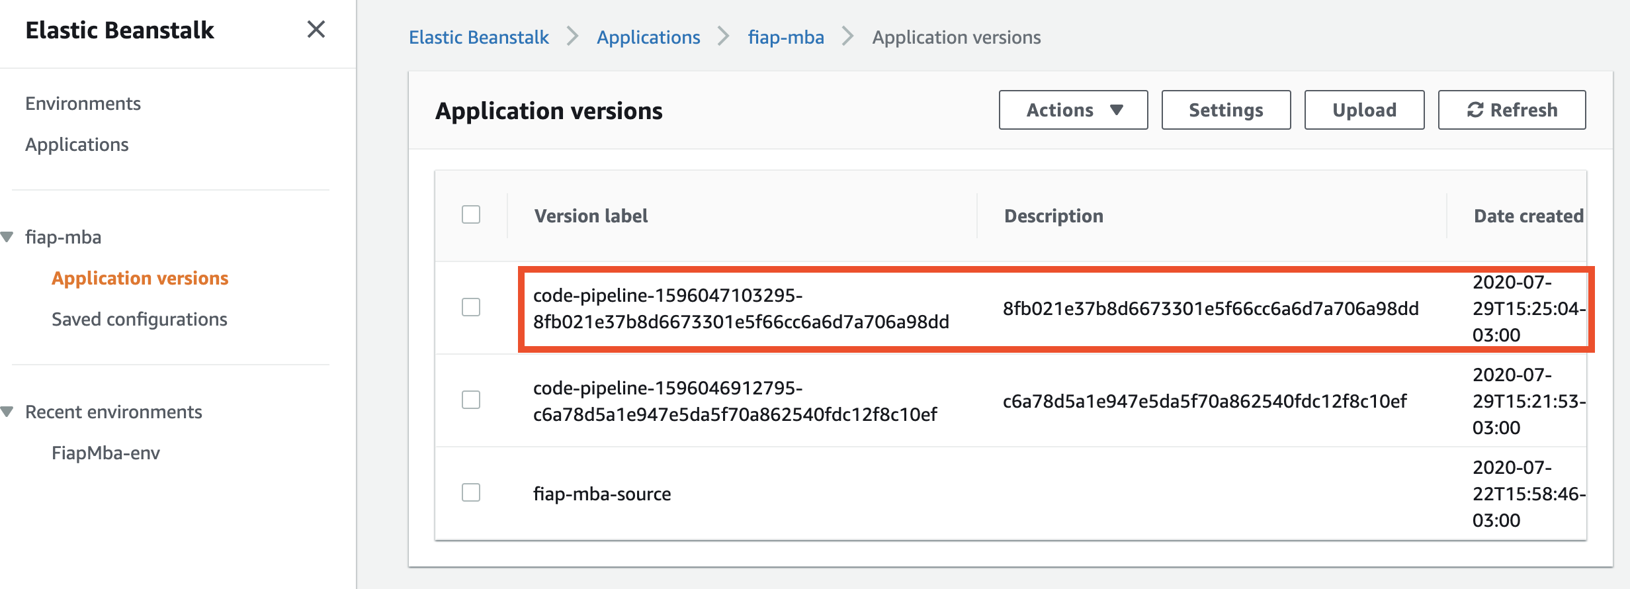
Task: Select Application versions in the sidebar
Action: (x=140, y=278)
